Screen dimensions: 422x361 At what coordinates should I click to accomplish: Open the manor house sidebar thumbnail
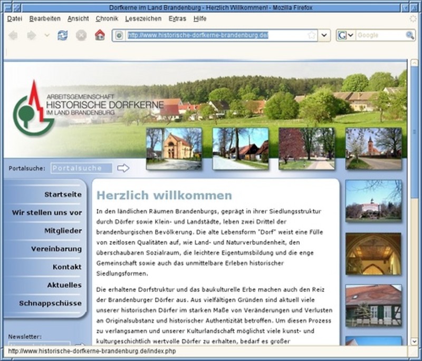point(373,201)
